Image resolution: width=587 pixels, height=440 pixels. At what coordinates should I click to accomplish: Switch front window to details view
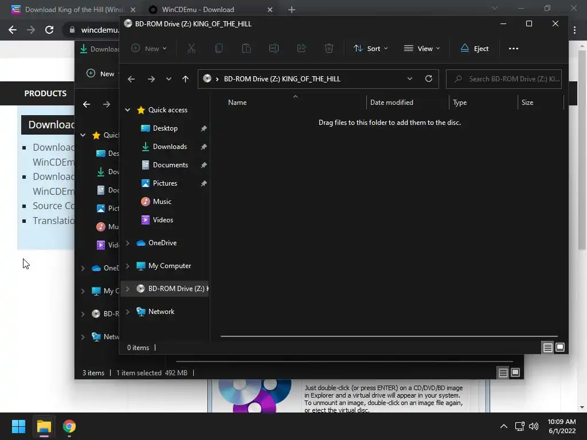point(547,348)
